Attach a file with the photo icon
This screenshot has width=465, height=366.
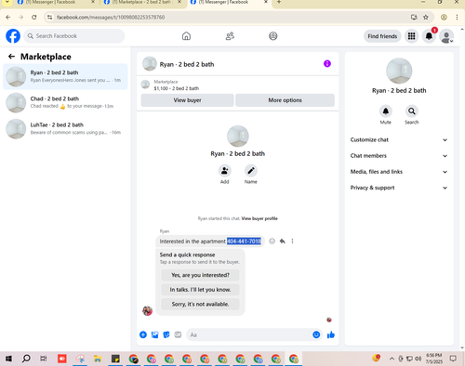(154, 334)
